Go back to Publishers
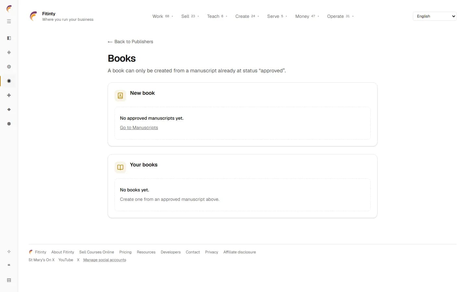The image size is (467, 292). pos(130,42)
